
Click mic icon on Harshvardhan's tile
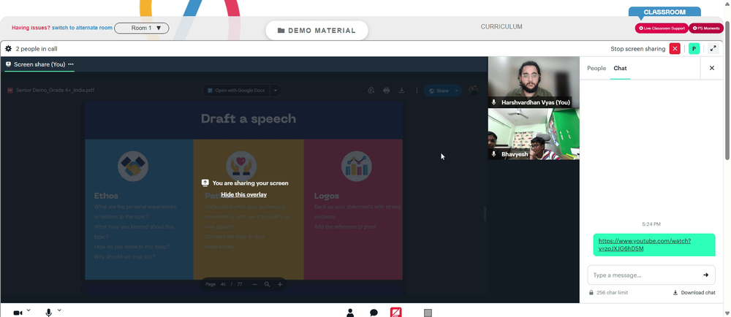[x=493, y=102]
